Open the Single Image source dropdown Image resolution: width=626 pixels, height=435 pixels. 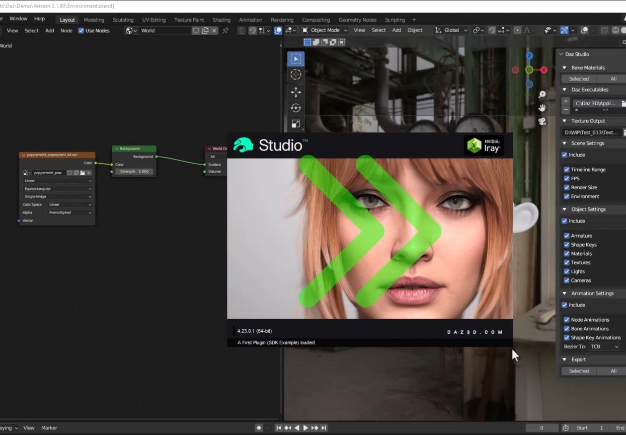click(57, 196)
